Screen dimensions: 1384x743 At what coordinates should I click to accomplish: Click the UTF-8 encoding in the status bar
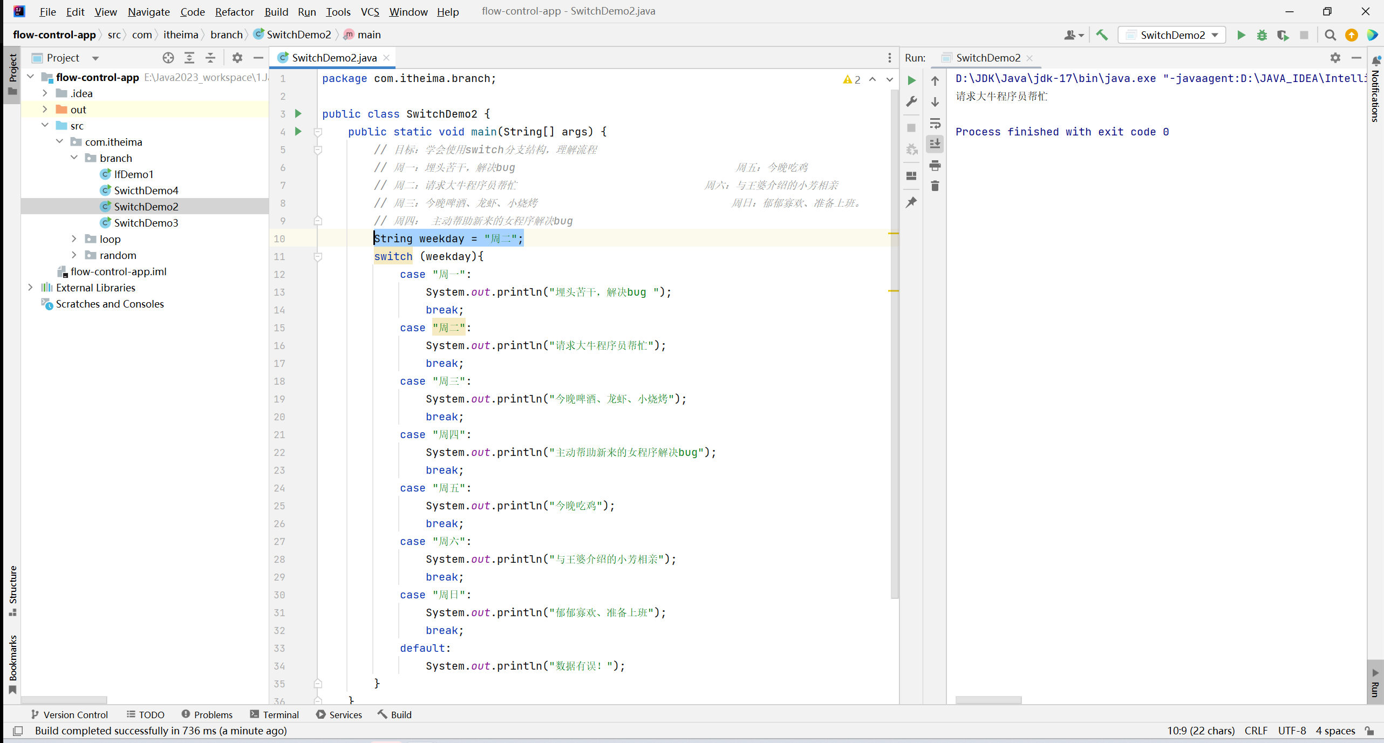1292,731
